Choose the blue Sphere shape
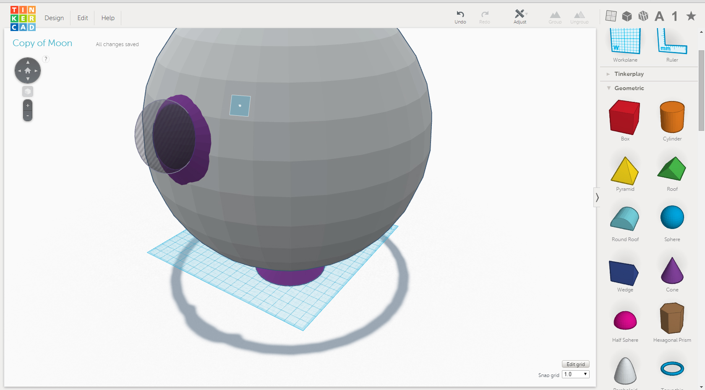 [x=672, y=217]
